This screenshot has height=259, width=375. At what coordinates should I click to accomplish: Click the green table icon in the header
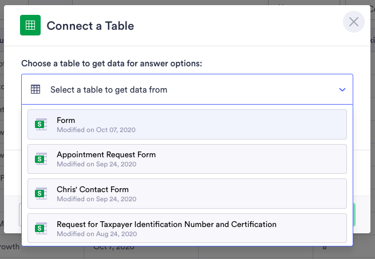click(x=30, y=25)
